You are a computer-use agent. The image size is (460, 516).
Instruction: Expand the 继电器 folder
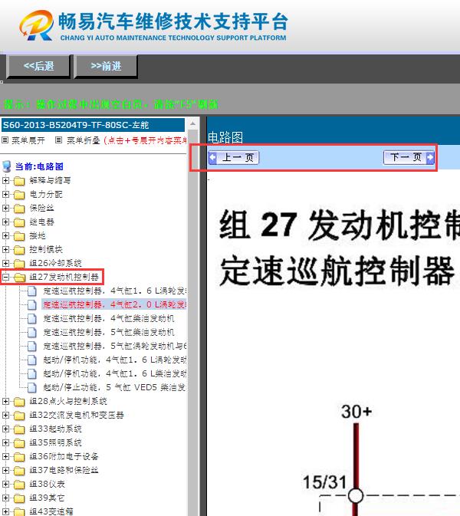[5, 222]
